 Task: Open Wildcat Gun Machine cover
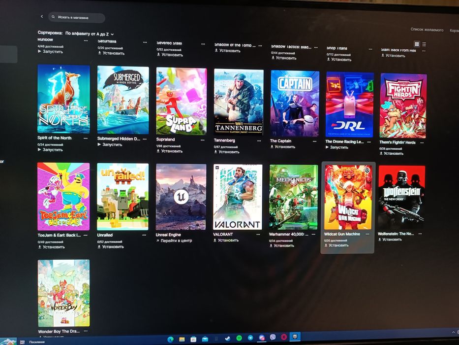pos(348,197)
